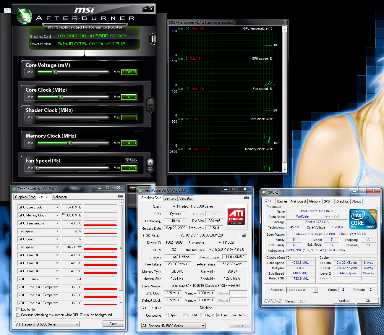Click the Core Clock slider handle
384x335 pixels.
61,97
